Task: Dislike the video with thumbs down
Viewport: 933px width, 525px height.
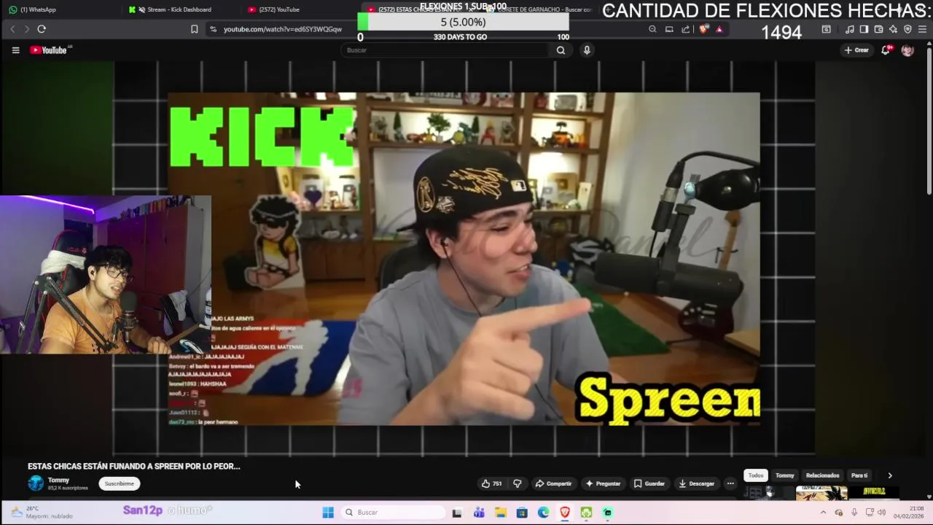Action: pos(518,483)
